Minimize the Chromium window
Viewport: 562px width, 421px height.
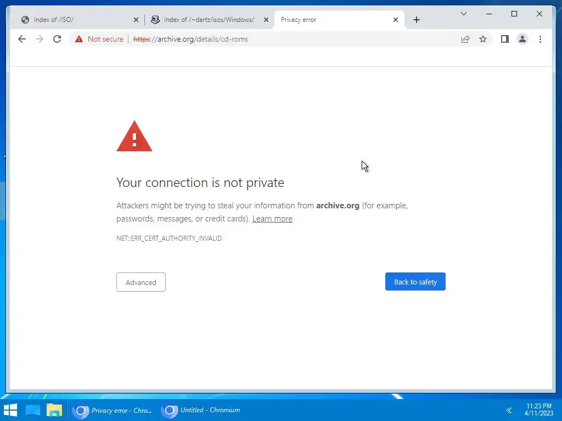[x=489, y=14]
